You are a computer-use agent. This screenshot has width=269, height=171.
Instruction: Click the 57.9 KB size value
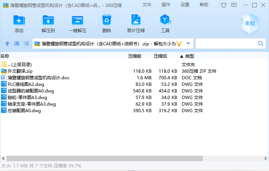(x=144, y=98)
